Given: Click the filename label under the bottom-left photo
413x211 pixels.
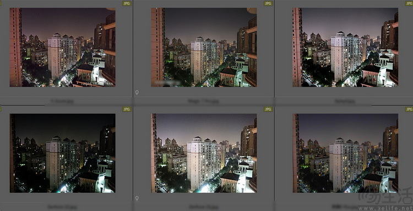Looking at the screenshot, I should tap(62, 207).
